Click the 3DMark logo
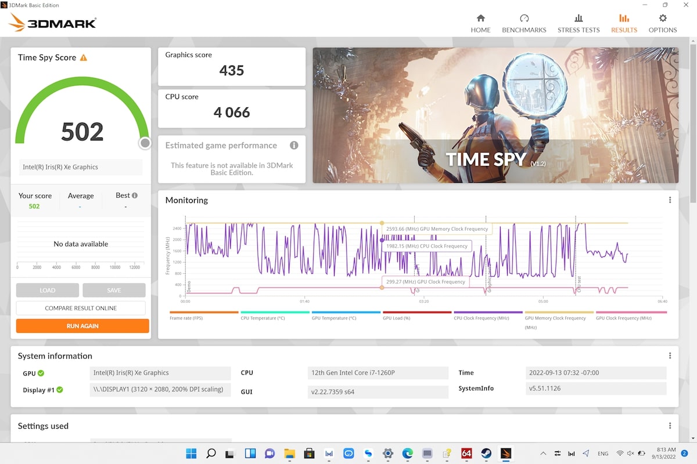 (52, 23)
